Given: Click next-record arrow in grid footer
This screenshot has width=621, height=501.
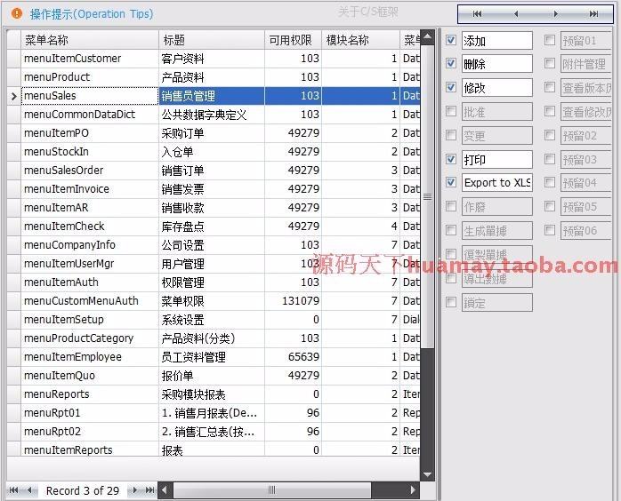Looking at the screenshot, I should pyautogui.click(x=134, y=490).
